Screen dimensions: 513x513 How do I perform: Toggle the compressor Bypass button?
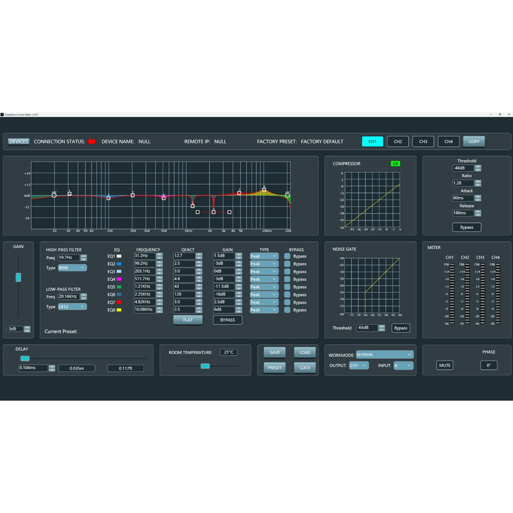coord(466,227)
